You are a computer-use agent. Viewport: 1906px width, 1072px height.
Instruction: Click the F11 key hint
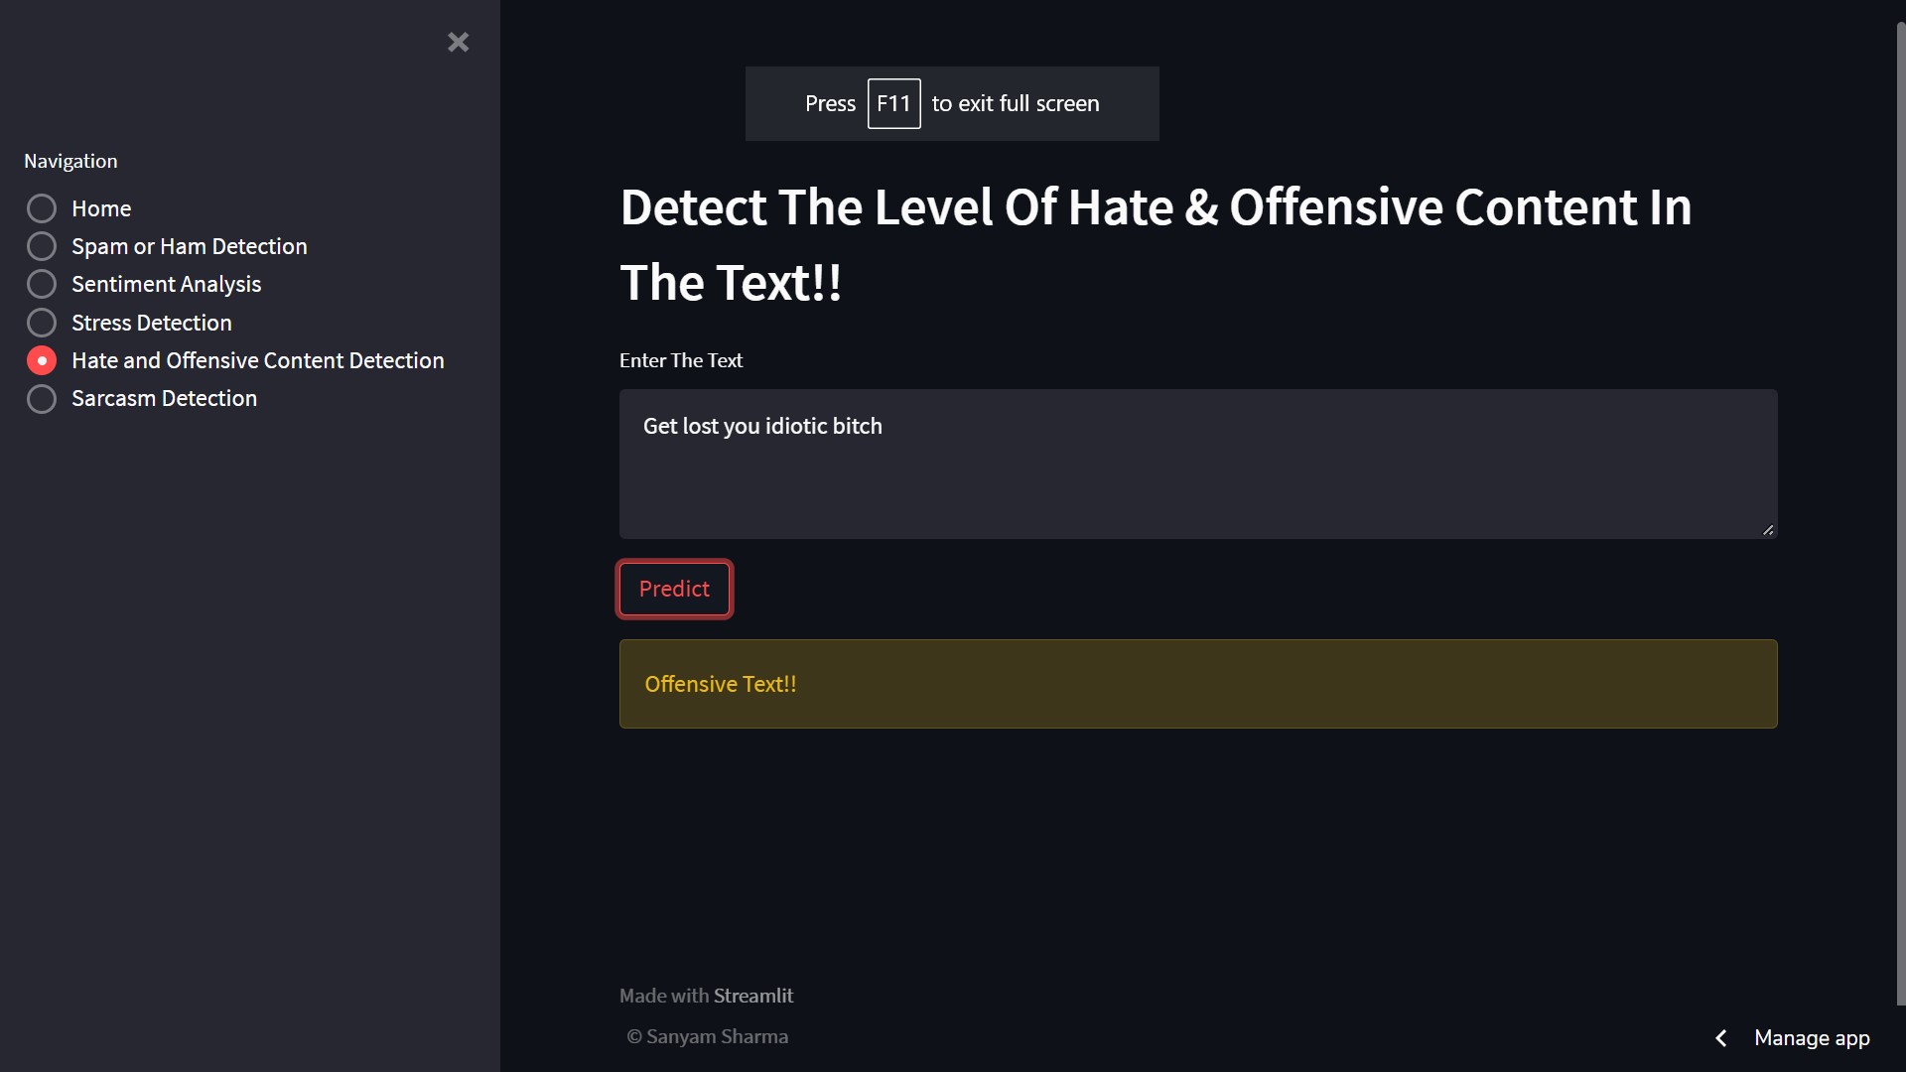[893, 103]
